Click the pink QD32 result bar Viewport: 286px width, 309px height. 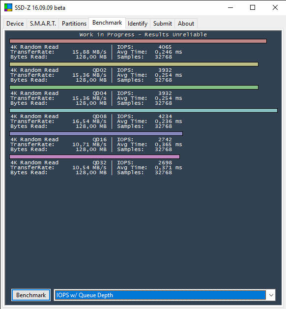coord(94,156)
